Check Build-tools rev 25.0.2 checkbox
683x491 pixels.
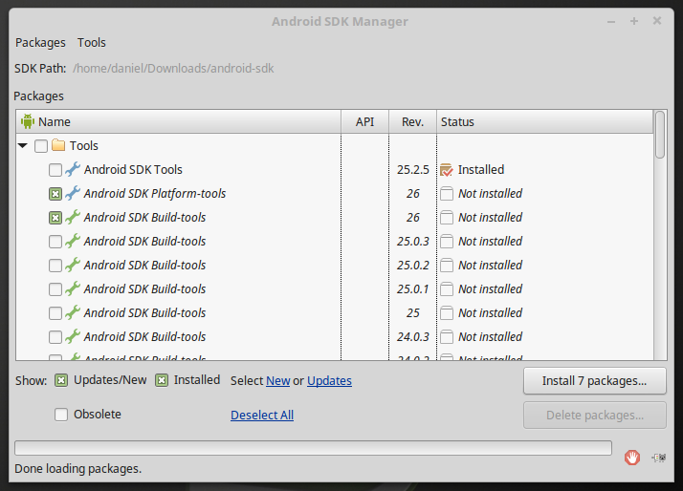point(55,266)
